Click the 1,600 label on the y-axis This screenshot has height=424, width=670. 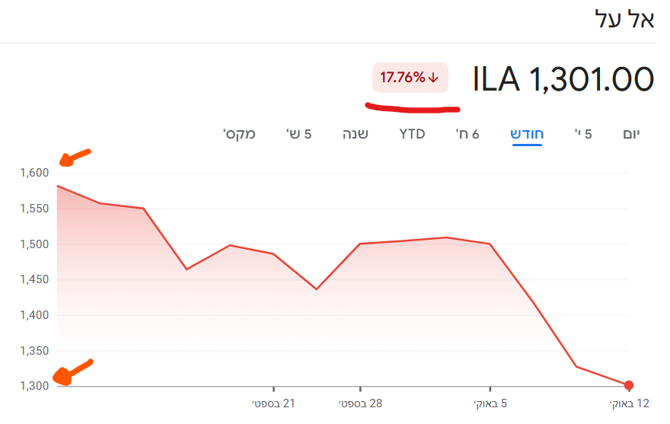coord(35,173)
